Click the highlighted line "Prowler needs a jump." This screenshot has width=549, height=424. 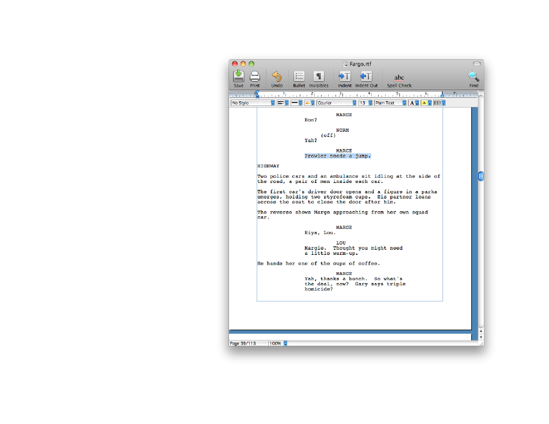pyautogui.click(x=338, y=156)
